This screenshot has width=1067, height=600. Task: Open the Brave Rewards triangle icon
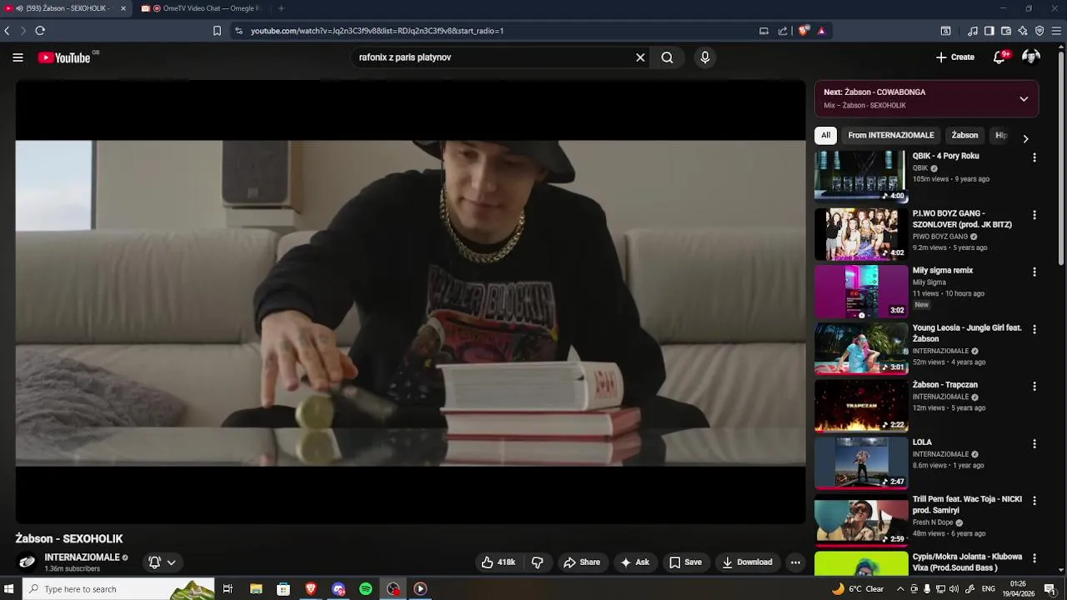pyautogui.click(x=821, y=31)
